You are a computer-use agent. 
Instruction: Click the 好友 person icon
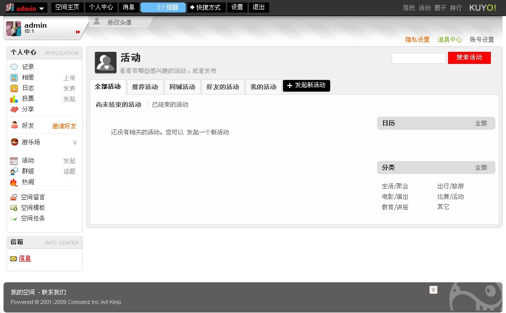click(14, 125)
